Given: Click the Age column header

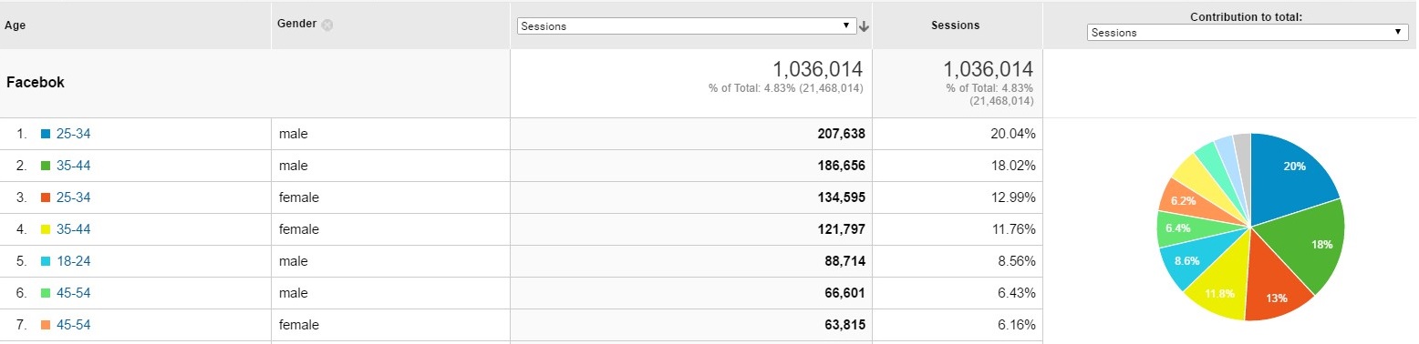Looking at the screenshot, I should pos(15,25).
